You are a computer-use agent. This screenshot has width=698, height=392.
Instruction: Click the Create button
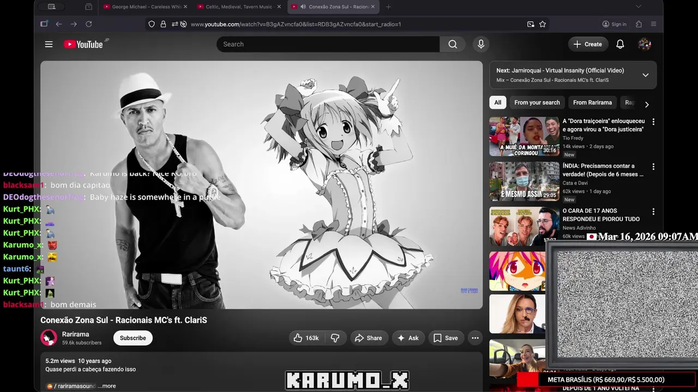[588, 44]
